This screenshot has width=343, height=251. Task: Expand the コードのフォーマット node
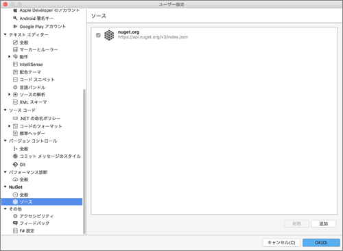pyautogui.click(x=10, y=126)
